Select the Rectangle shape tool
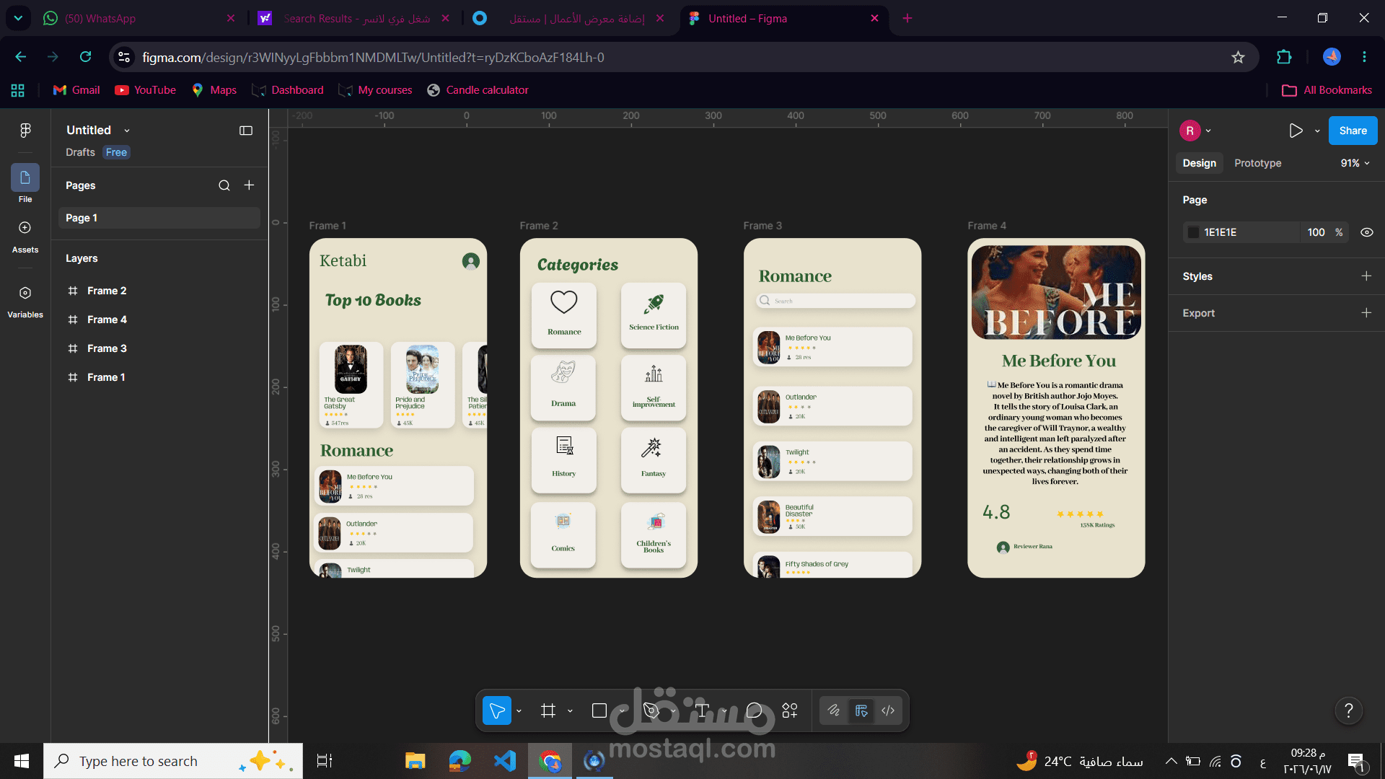Screen dimensions: 1385x779 [599, 711]
